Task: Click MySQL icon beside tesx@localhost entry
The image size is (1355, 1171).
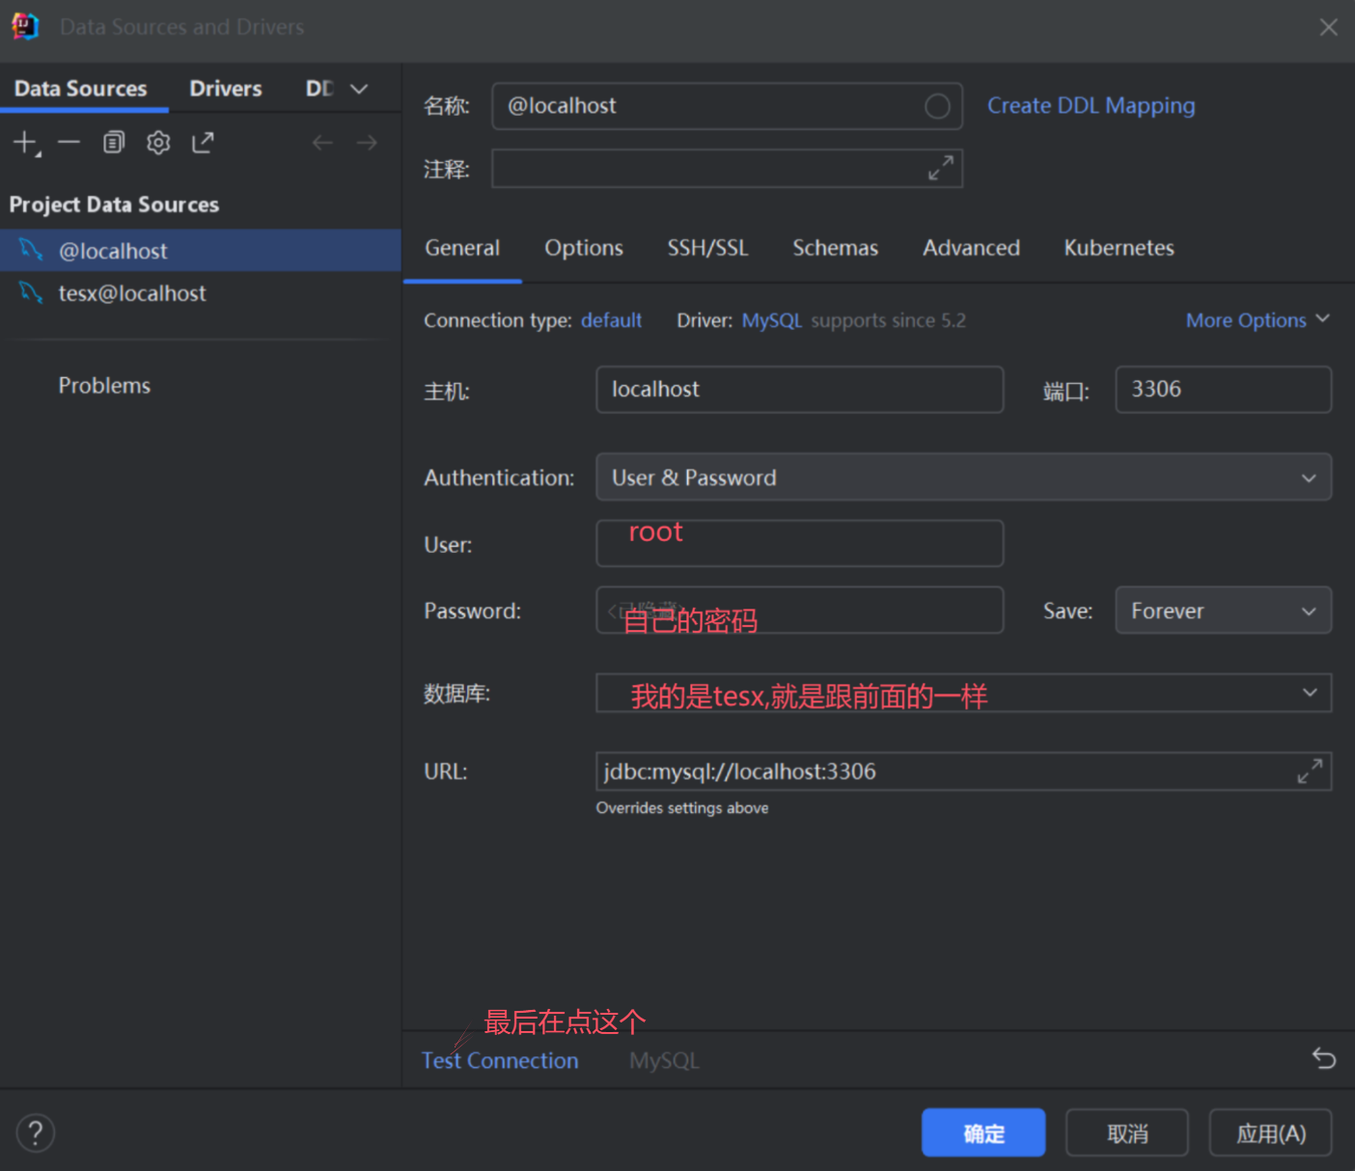Action: pos(31,292)
